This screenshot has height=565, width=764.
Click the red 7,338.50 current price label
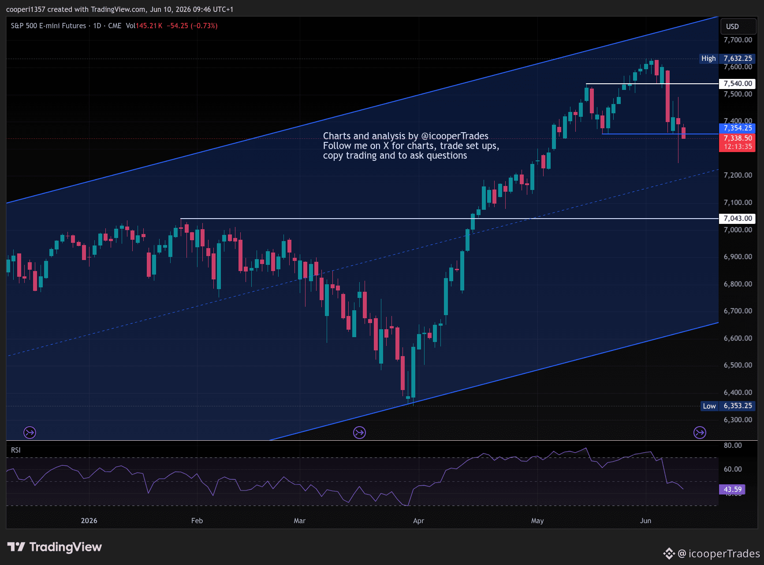coord(738,138)
